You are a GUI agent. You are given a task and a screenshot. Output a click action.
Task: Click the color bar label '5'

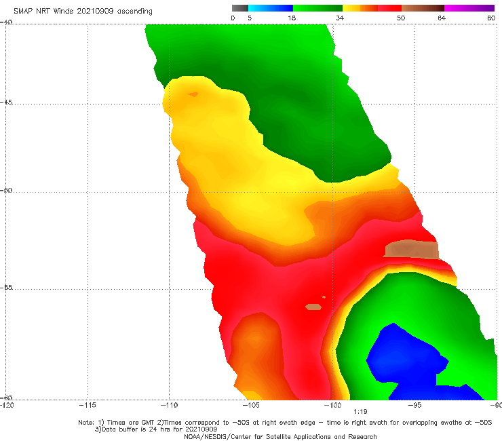pos(250,18)
